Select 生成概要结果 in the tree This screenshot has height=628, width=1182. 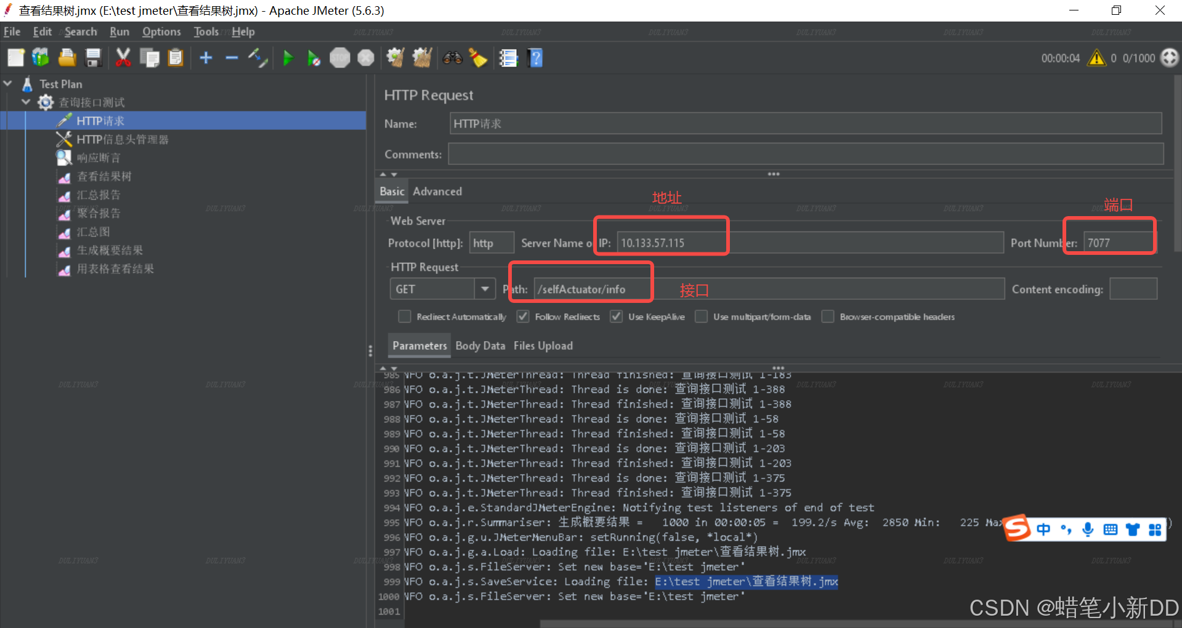tap(110, 251)
